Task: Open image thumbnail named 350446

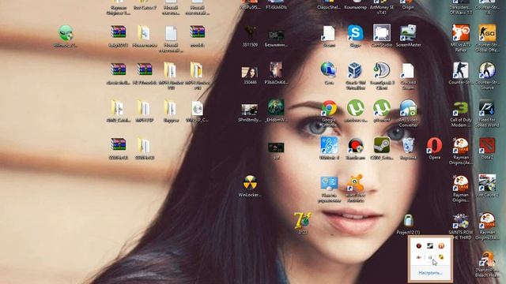Action: click(250, 72)
